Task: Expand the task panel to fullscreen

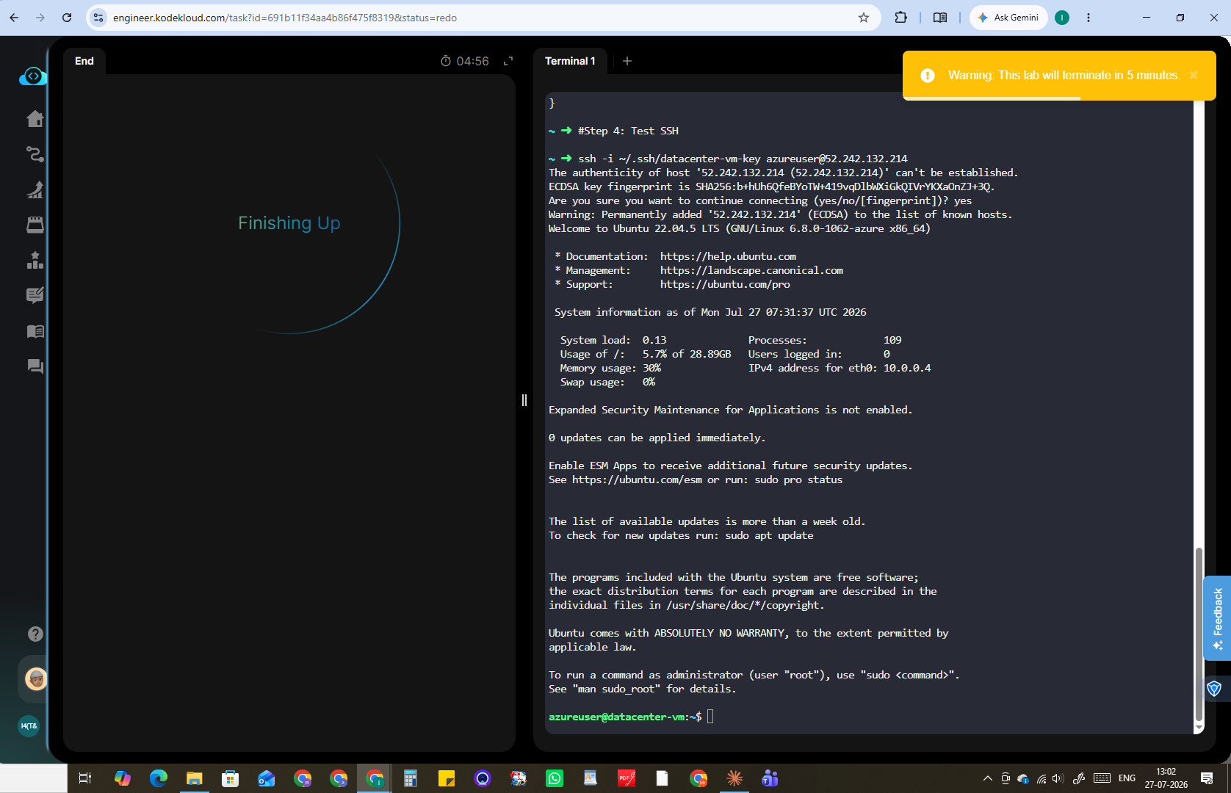Action: (508, 61)
